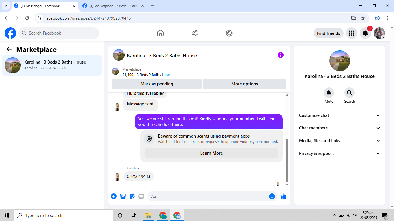394x221 pixels.
Task: Switch to the Marketplace browser tab
Action: click(114, 6)
